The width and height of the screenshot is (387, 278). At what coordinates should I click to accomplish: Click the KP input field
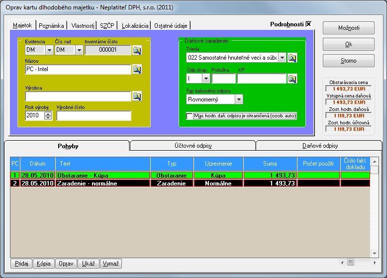(x=262, y=79)
